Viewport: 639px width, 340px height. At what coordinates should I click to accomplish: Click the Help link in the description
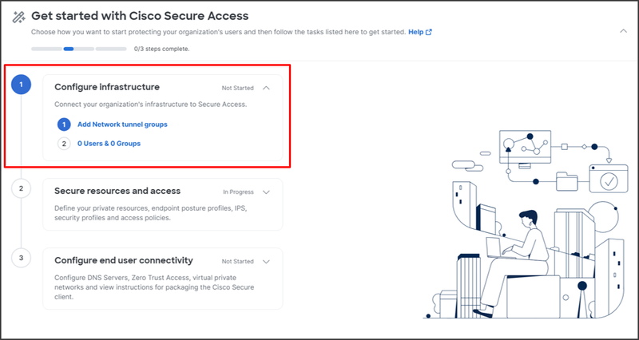415,32
